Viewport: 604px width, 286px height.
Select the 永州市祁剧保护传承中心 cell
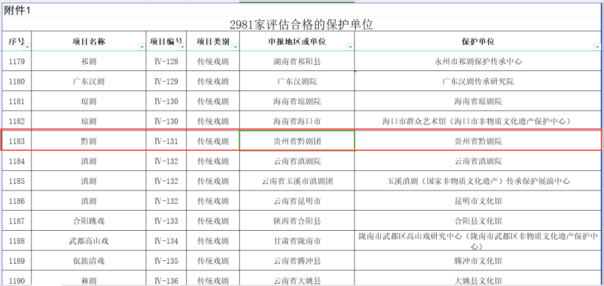coord(478,61)
